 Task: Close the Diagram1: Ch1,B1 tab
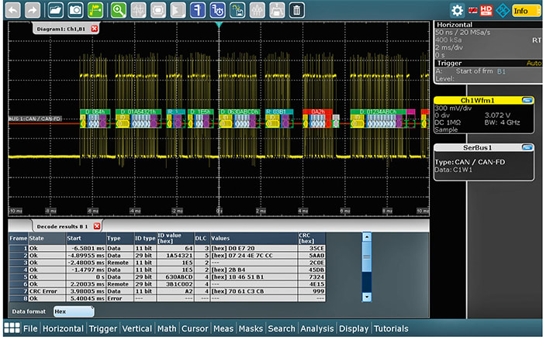click(95, 29)
